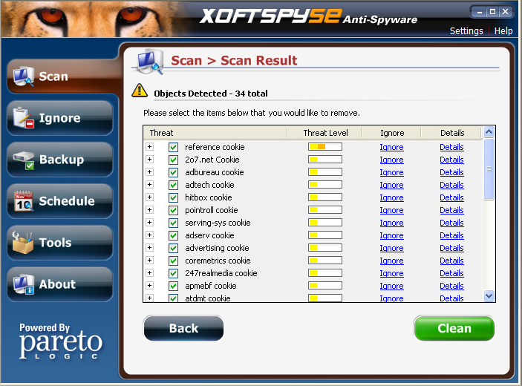Viewport: 522px width, 386px height.
Task: Click the yellow warning triangle icon
Action: 140,91
